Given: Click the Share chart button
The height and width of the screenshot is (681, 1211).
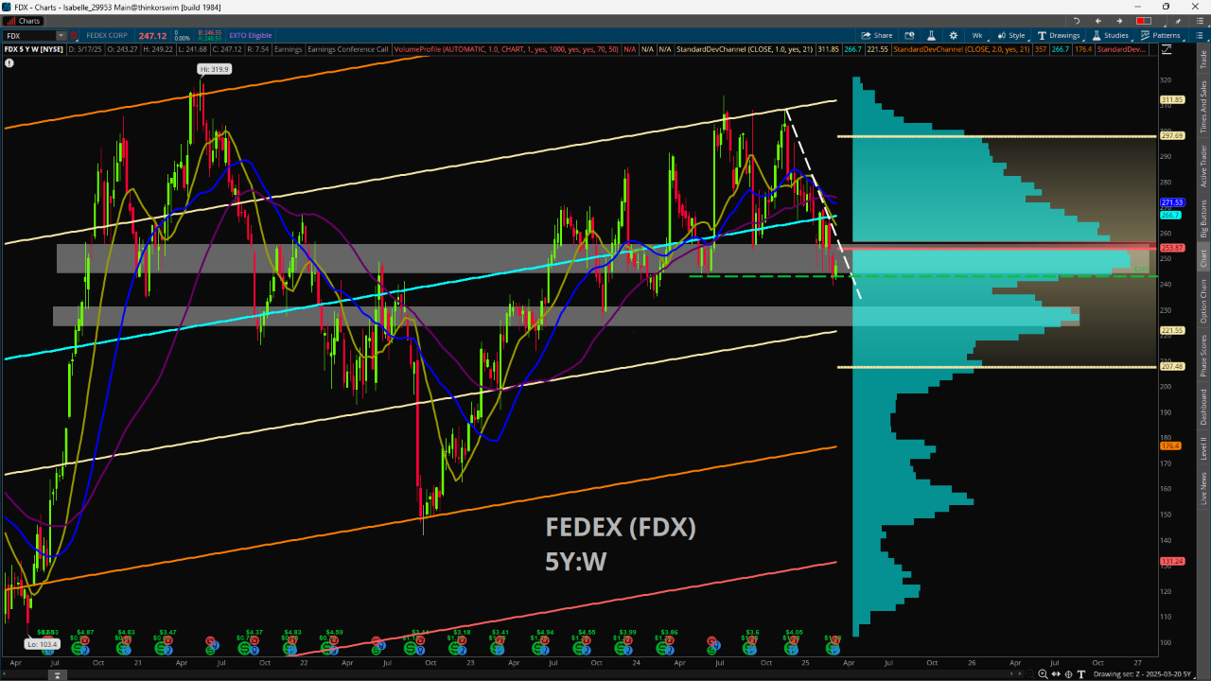Looking at the screenshot, I should point(876,35).
